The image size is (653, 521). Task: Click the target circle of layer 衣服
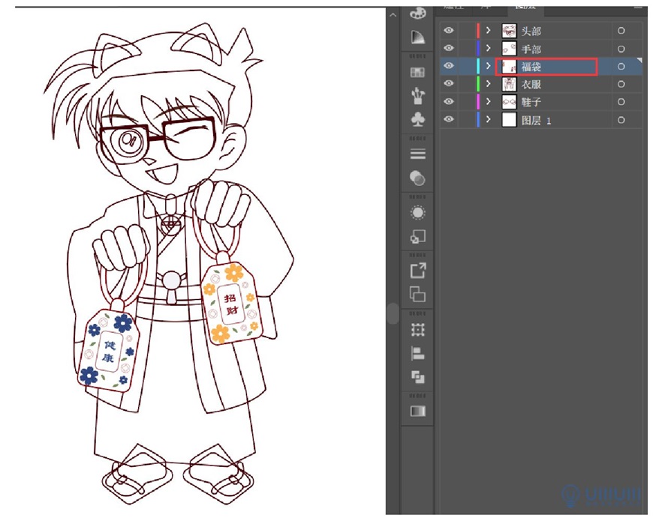pos(621,84)
